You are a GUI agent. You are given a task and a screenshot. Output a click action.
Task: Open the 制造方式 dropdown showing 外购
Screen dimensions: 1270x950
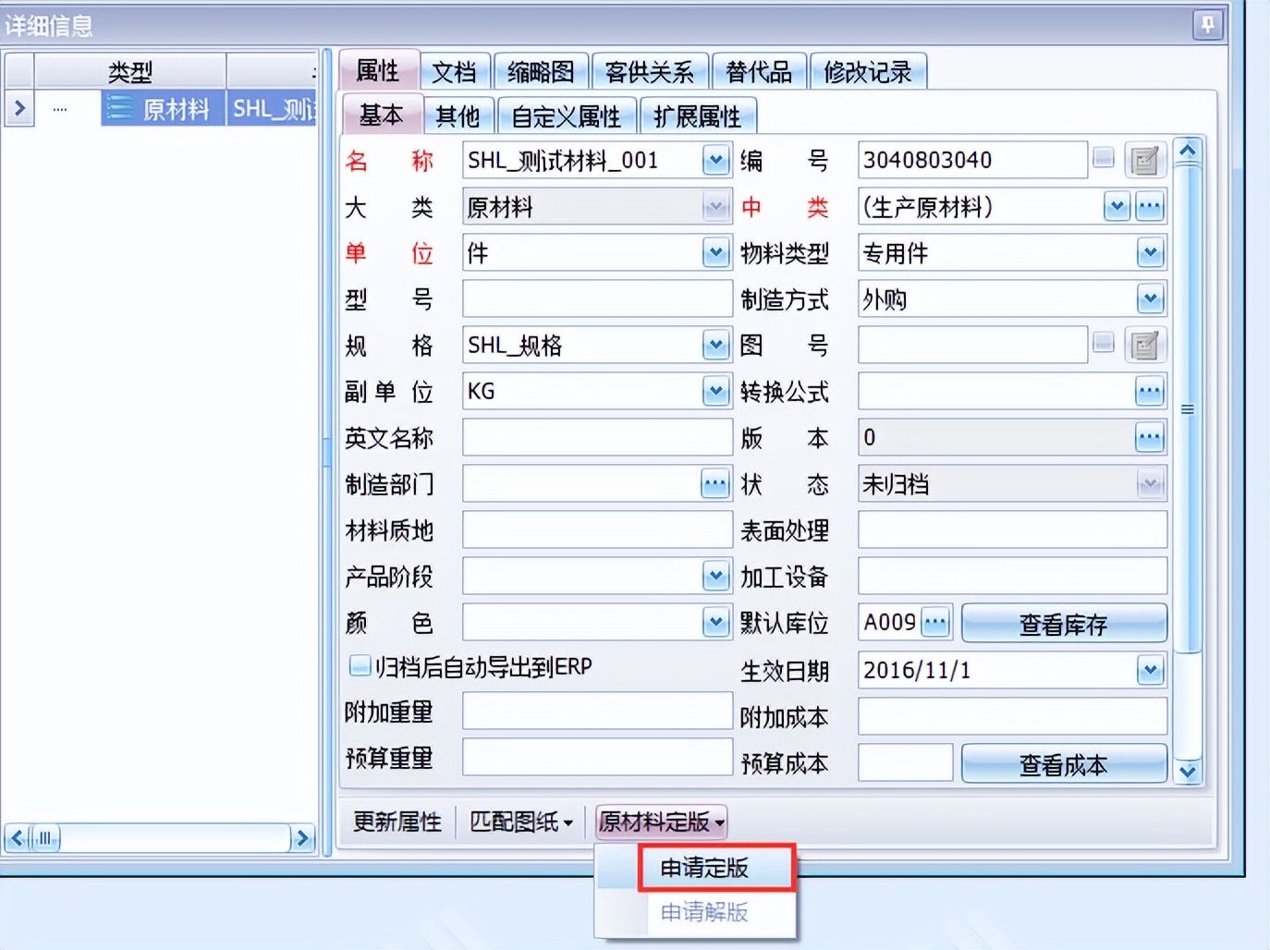pyautogui.click(x=1149, y=298)
